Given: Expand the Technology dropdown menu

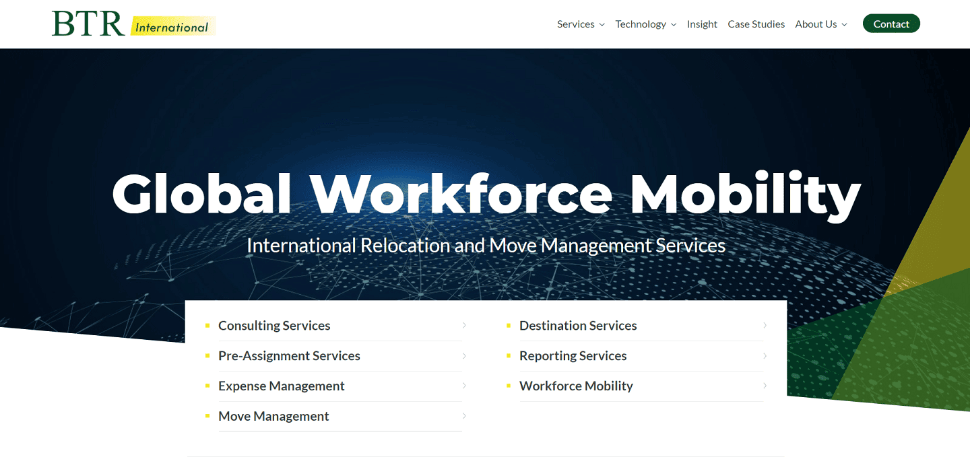Looking at the screenshot, I should 645,24.
